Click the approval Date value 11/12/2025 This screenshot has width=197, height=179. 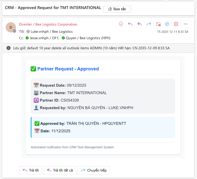tap(61, 131)
